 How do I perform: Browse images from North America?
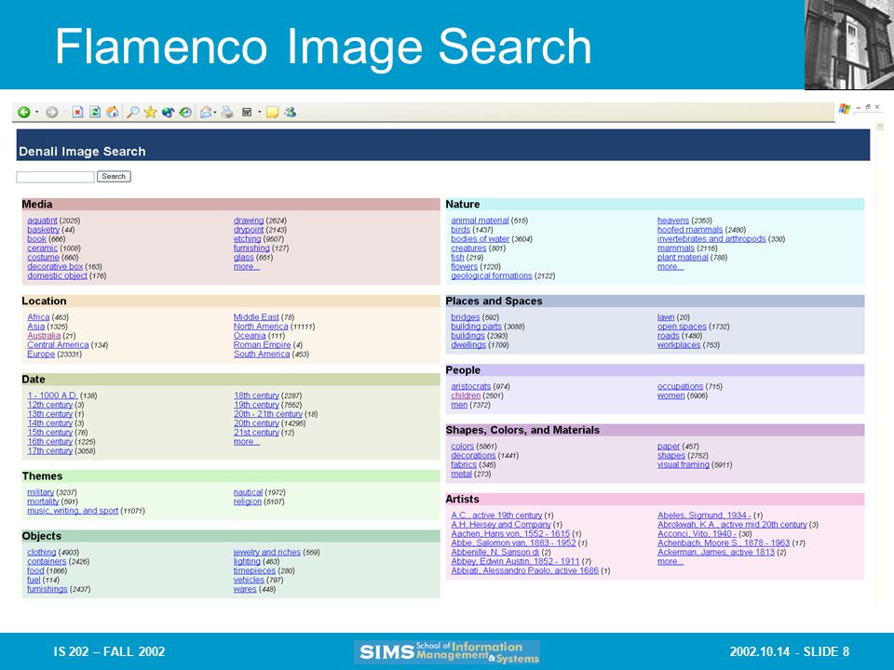click(261, 327)
